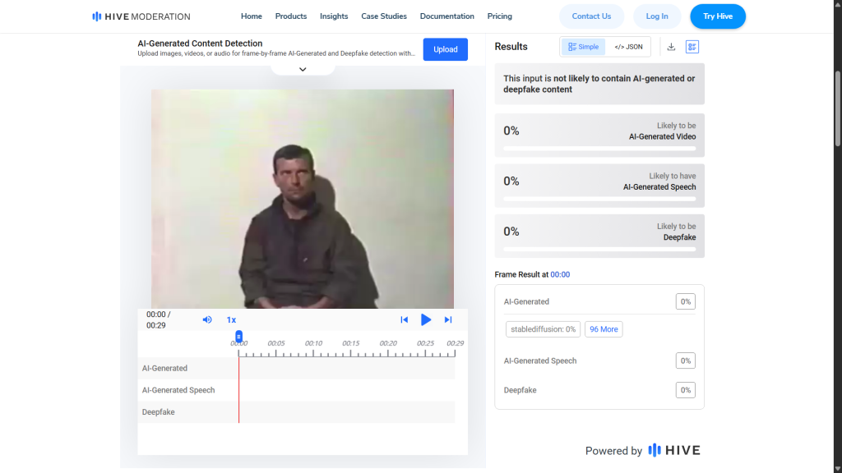The width and height of the screenshot is (842, 473).
Task: Click the timeline playhead handle
Action: coord(238,336)
